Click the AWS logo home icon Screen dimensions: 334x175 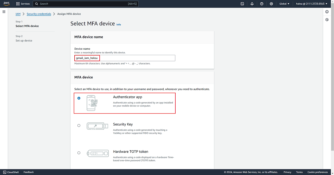7,4
